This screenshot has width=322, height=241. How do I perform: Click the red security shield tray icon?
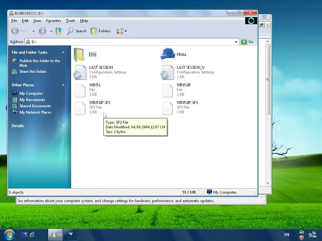pyautogui.click(x=302, y=238)
